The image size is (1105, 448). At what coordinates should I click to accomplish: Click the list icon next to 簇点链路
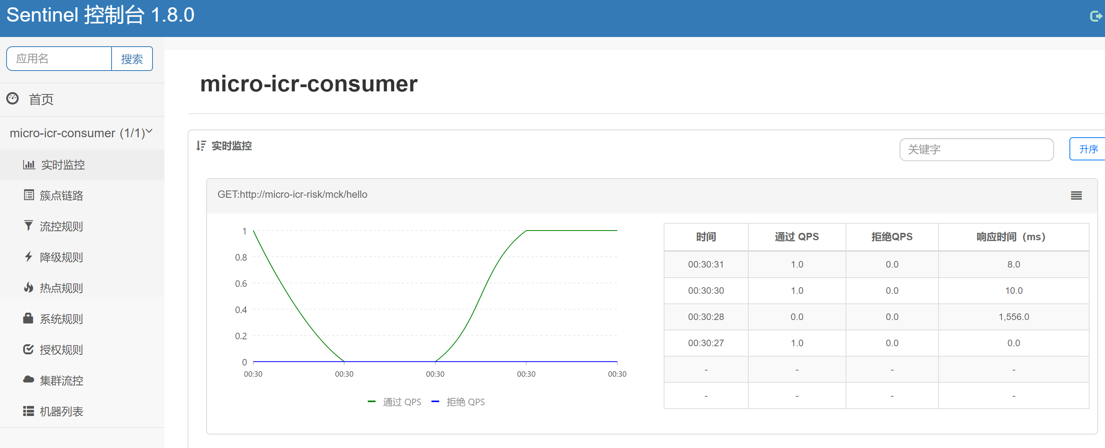point(29,195)
